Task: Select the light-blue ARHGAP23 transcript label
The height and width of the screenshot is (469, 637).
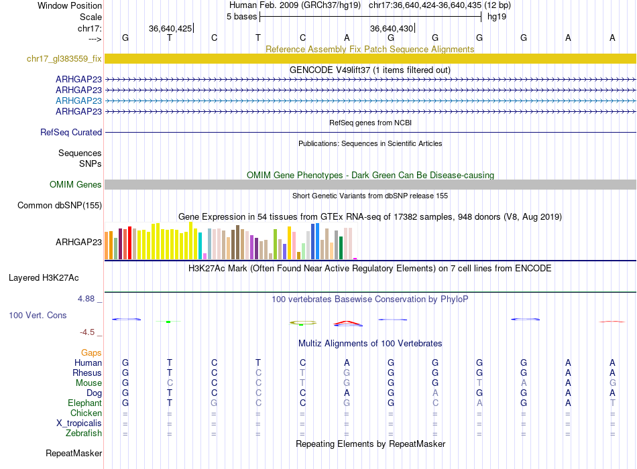Action: pyautogui.click(x=78, y=100)
